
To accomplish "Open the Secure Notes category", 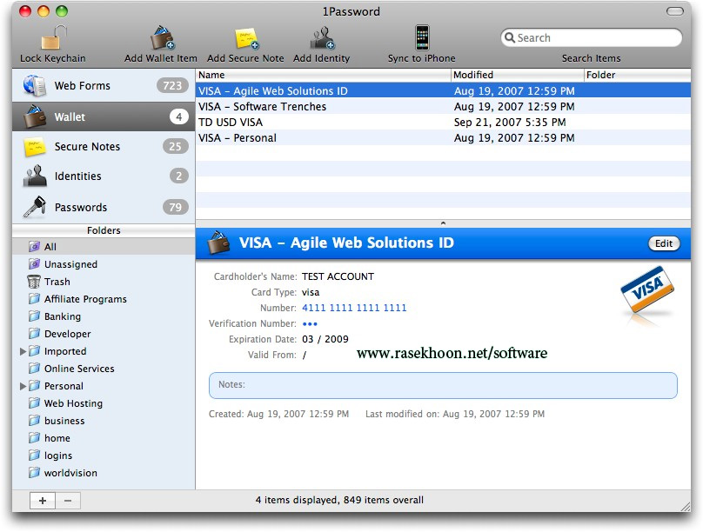I will coord(104,146).
